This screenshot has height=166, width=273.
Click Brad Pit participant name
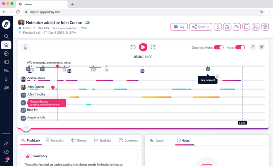point(32,110)
